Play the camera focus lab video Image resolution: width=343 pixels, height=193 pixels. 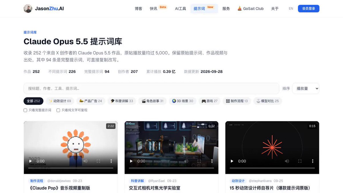click(131, 161)
